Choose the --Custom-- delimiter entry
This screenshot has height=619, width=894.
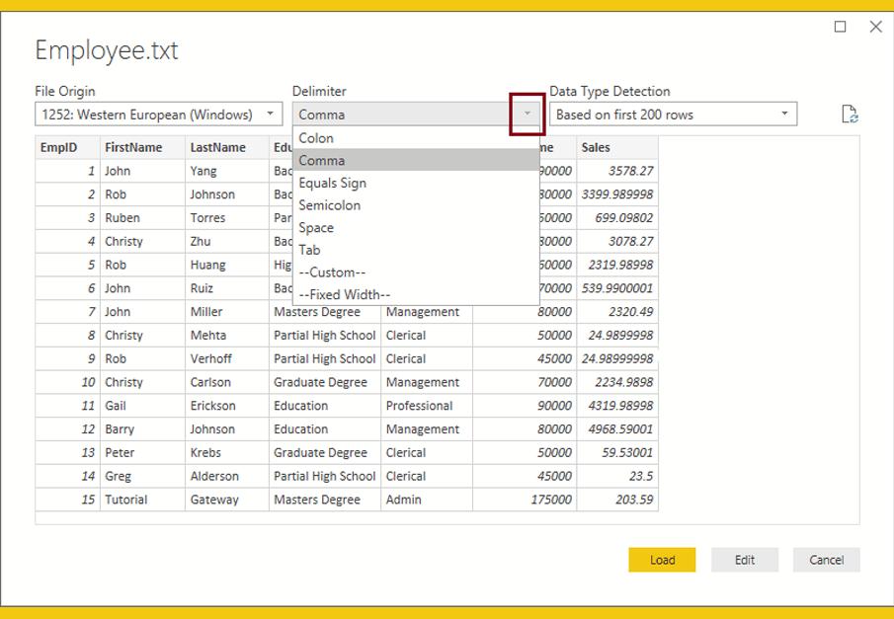coord(332,272)
